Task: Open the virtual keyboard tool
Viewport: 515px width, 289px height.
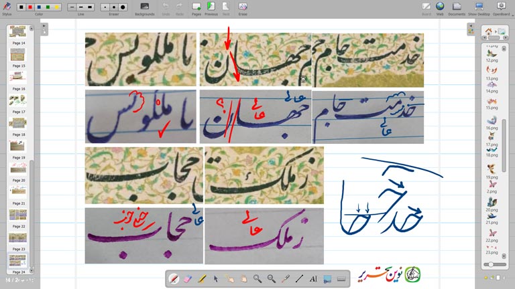Action: click(x=341, y=278)
